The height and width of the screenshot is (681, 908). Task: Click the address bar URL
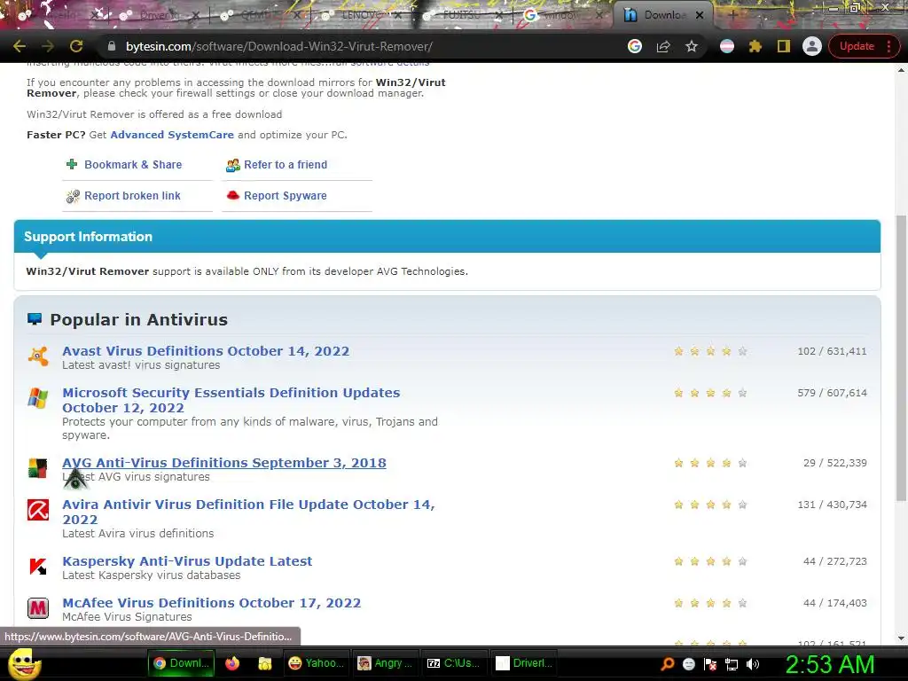(279, 46)
